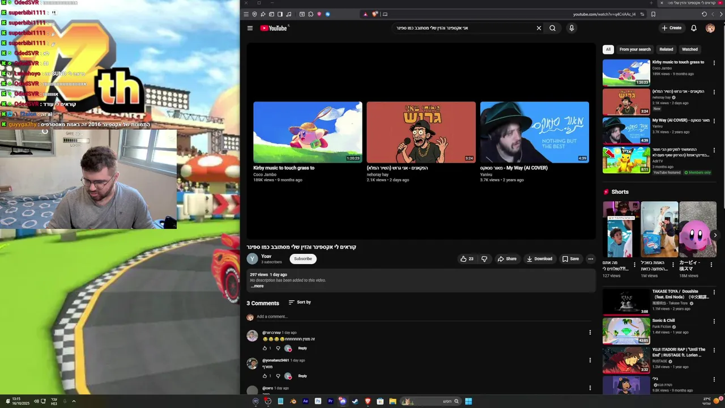Go to the YouTube home logo
Image resolution: width=725 pixels, height=408 pixels.
pyautogui.click(x=274, y=28)
